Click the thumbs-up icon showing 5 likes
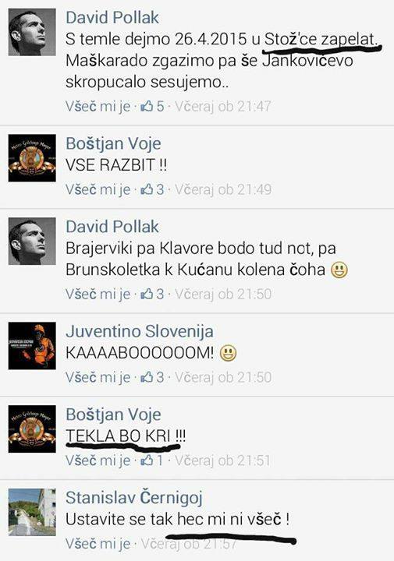Viewport: 394px width, 561px height. (x=147, y=106)
